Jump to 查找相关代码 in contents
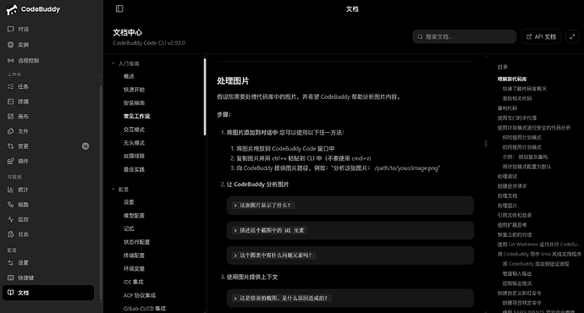 pos(517,98)
